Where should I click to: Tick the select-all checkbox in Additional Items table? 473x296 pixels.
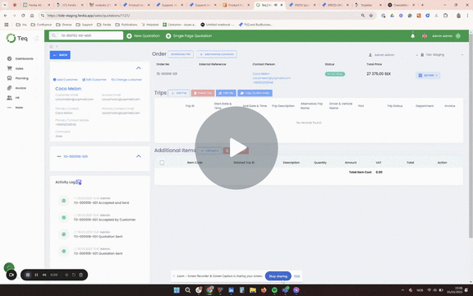point(162,163)
